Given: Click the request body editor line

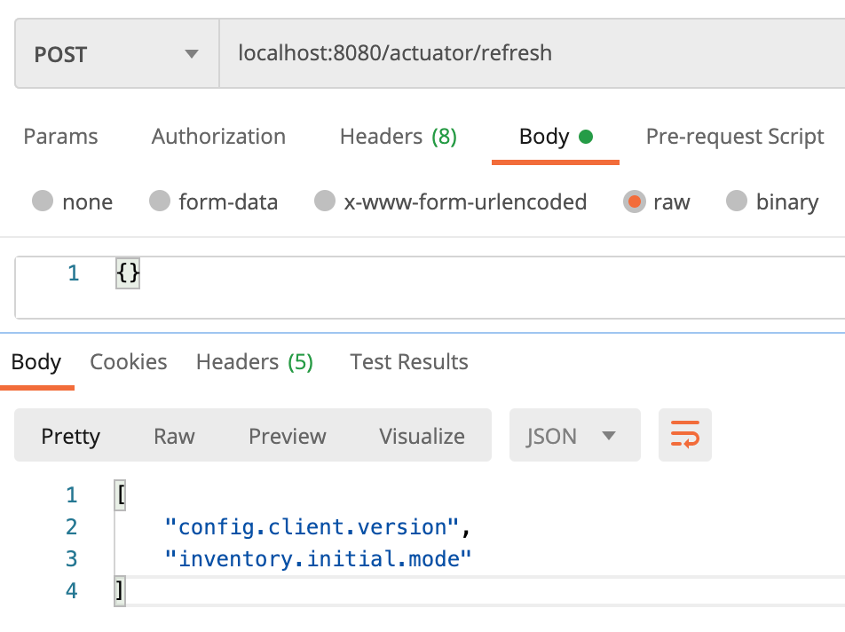Looking at the screenshot, I should click(127, 273).
